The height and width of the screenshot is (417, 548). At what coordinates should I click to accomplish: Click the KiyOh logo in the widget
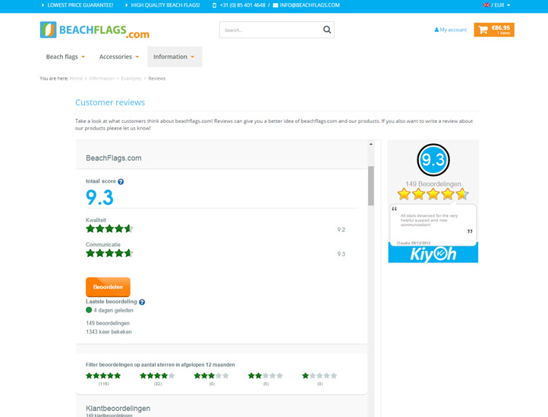pyautogui.click(x=433, y=254)
